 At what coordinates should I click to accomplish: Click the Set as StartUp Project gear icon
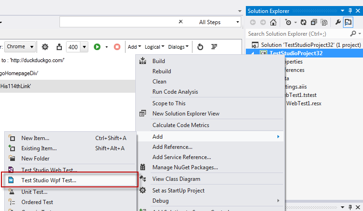[x=143, y=190]
